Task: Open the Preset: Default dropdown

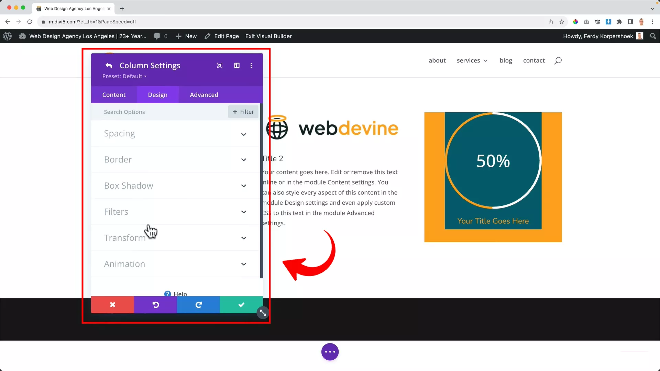Action: click(124, 76)
